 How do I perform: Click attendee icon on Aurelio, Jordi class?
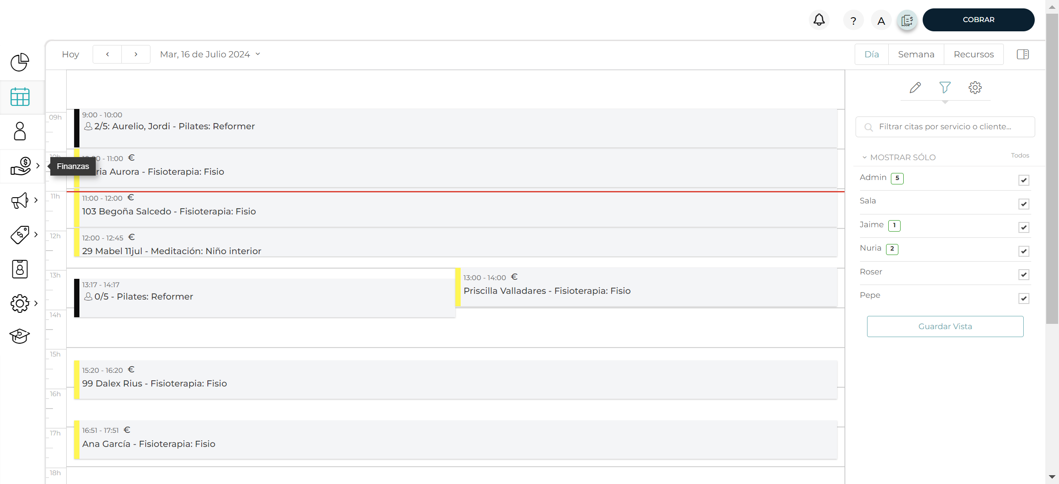(88, 126)
